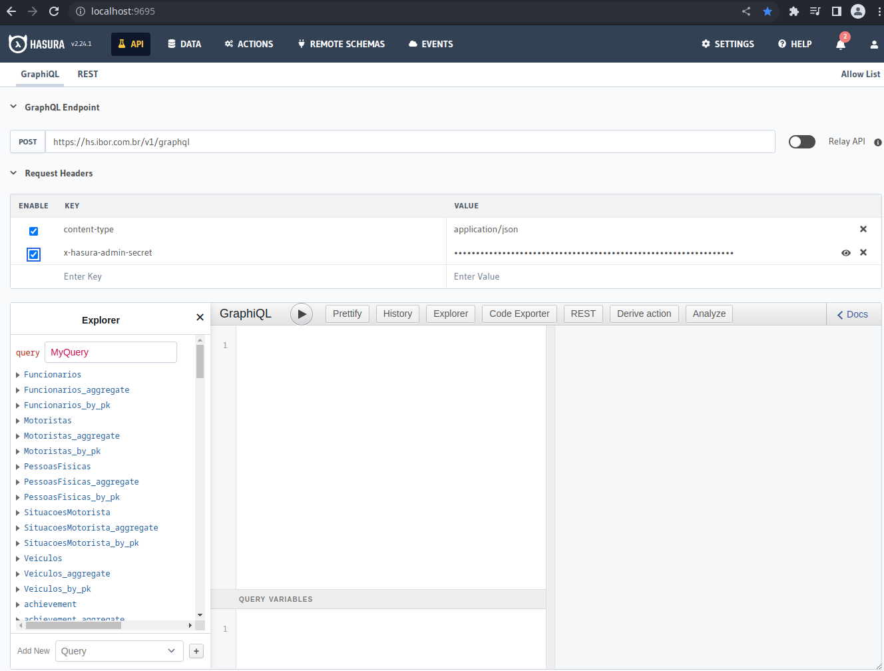Click the browser address bar
This screenshot has height=671, width=884.
pos(409,11)
